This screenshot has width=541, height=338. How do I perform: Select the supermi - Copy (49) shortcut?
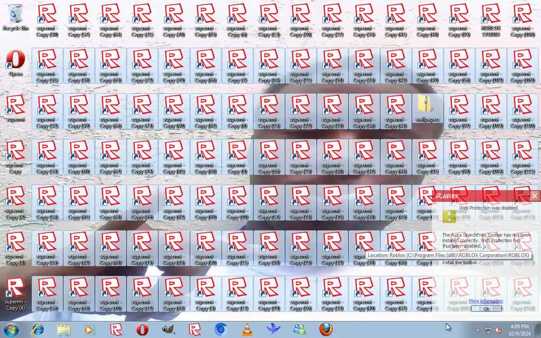[427, 65]
